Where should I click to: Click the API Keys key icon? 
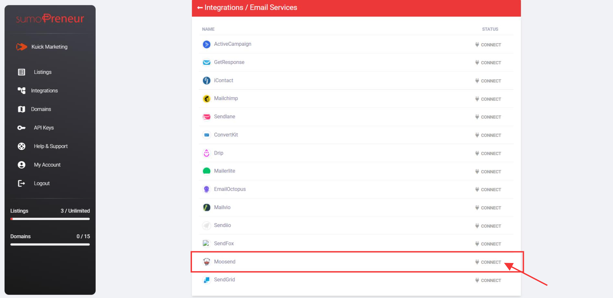[x=22, y=128]
